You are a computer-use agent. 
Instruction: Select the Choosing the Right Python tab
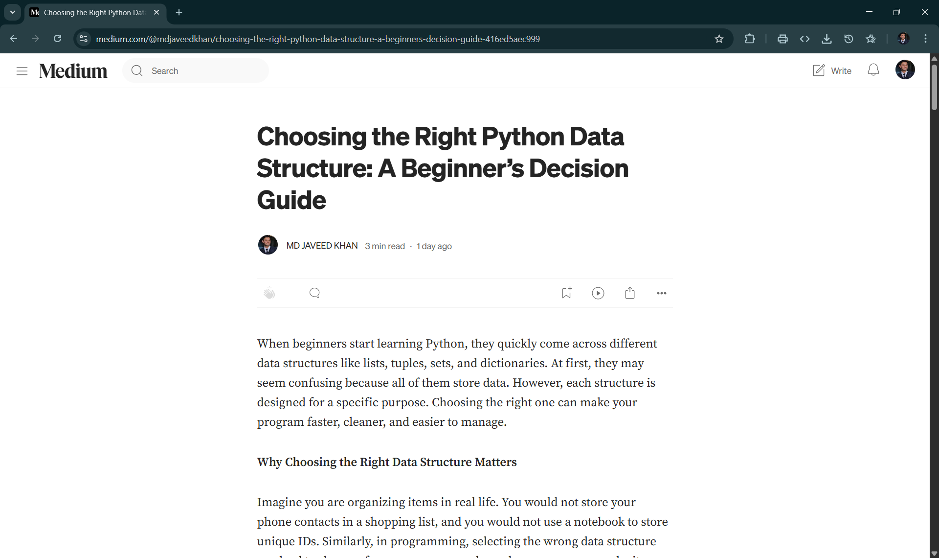point(93,13)
